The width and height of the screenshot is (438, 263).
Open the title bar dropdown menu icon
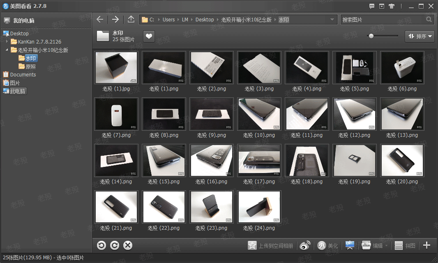tap(382, 6)
